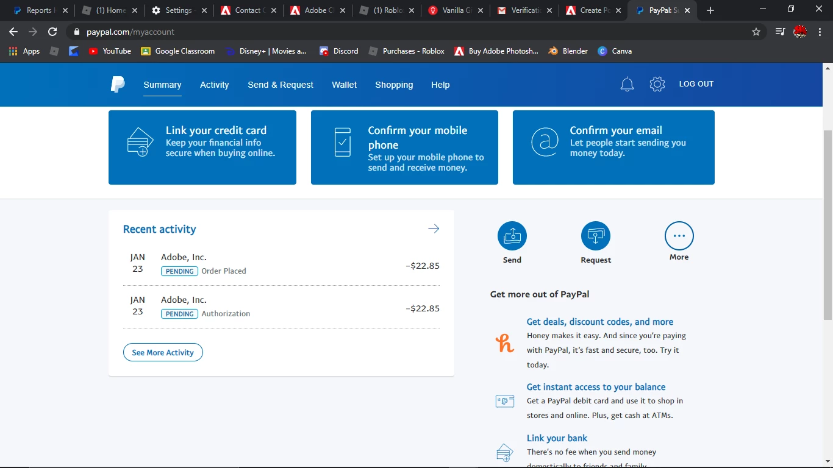Image resolution: width=833 pixels, height=468 pixels.
Task: Click the PayPal logo icon
Action: point(118,85)
